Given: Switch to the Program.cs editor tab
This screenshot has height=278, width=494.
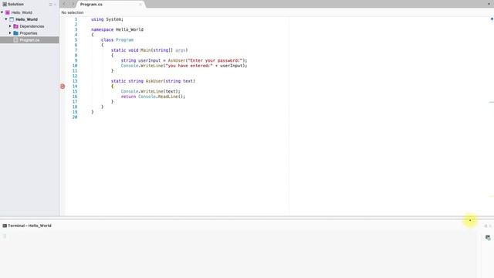Looking at the screenshot, I should tap(91, 5).
